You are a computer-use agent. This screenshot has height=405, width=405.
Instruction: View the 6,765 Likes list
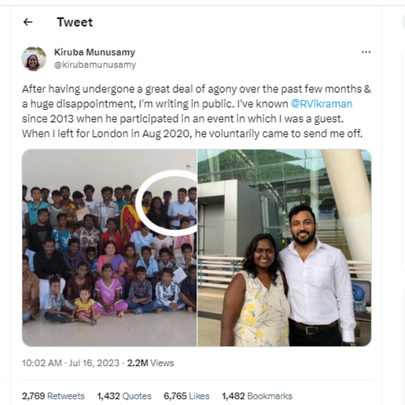[187, 396]
